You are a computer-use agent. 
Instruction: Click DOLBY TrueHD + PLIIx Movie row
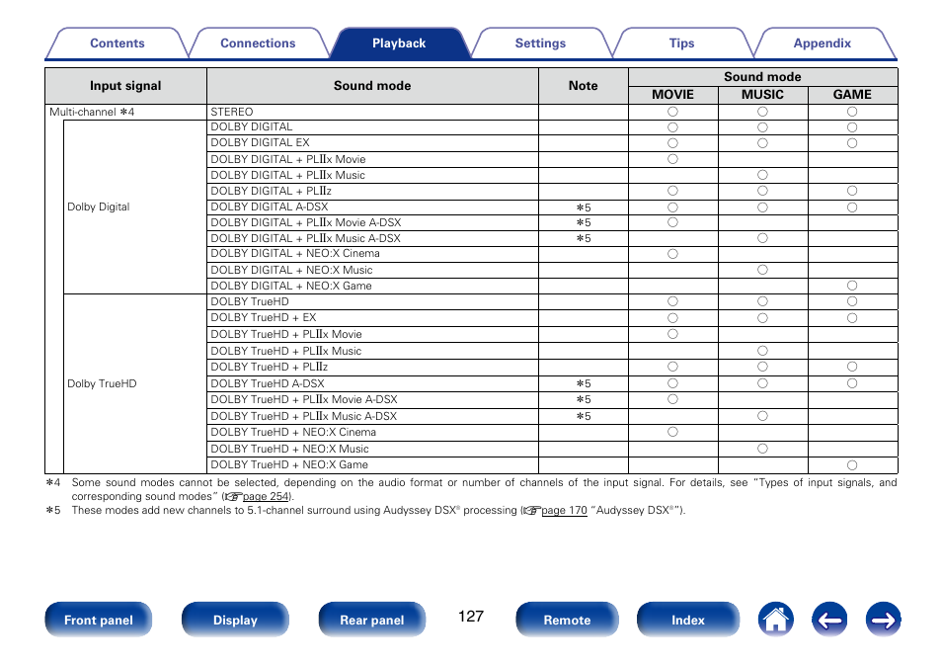point(372,334)
